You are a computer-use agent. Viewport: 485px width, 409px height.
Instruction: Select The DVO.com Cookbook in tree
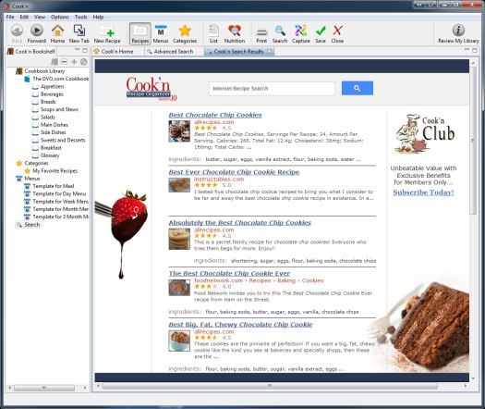coord(60,79)
